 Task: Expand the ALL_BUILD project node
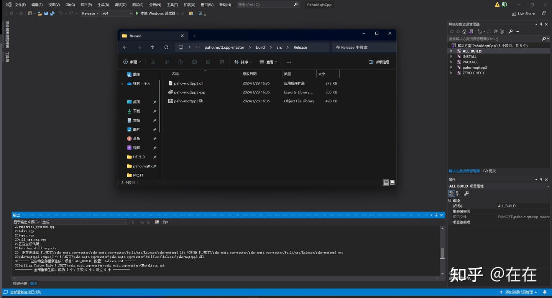click(451, 51)
